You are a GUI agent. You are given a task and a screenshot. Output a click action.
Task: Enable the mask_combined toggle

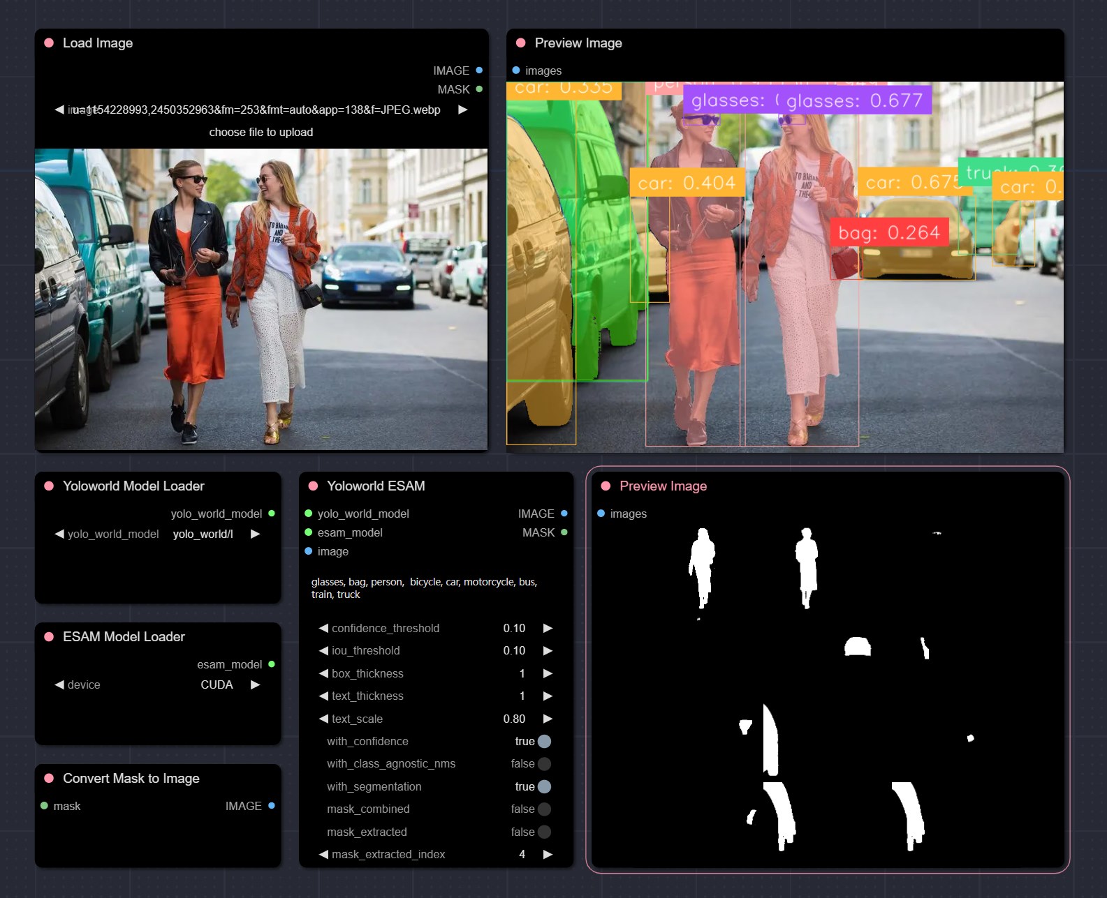pyautogui.click(x=544, y=809)
